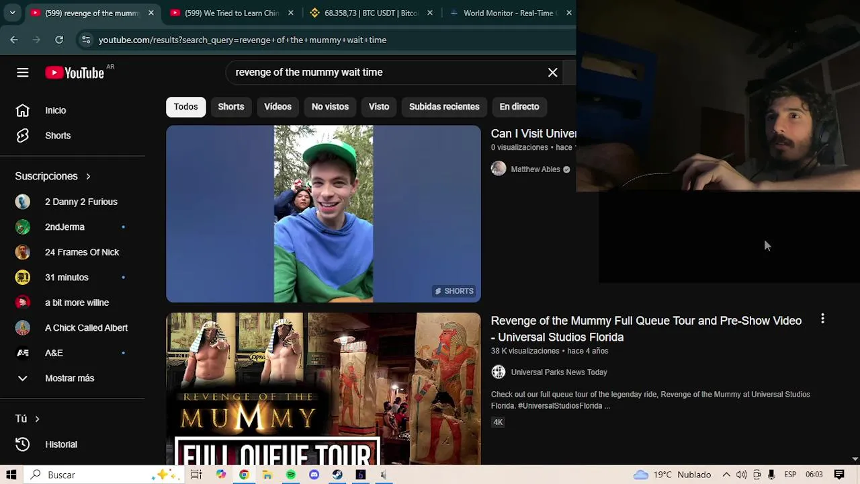The width and height of the screenshot is (860, 484).
Task: View site information icon in address bar
Action: (x=86, y=40)
